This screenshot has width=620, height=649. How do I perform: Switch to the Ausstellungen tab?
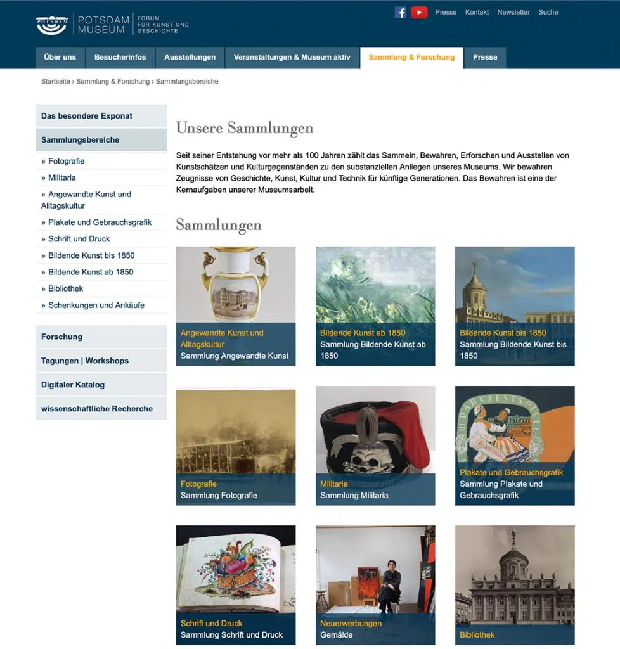(190, 57)
